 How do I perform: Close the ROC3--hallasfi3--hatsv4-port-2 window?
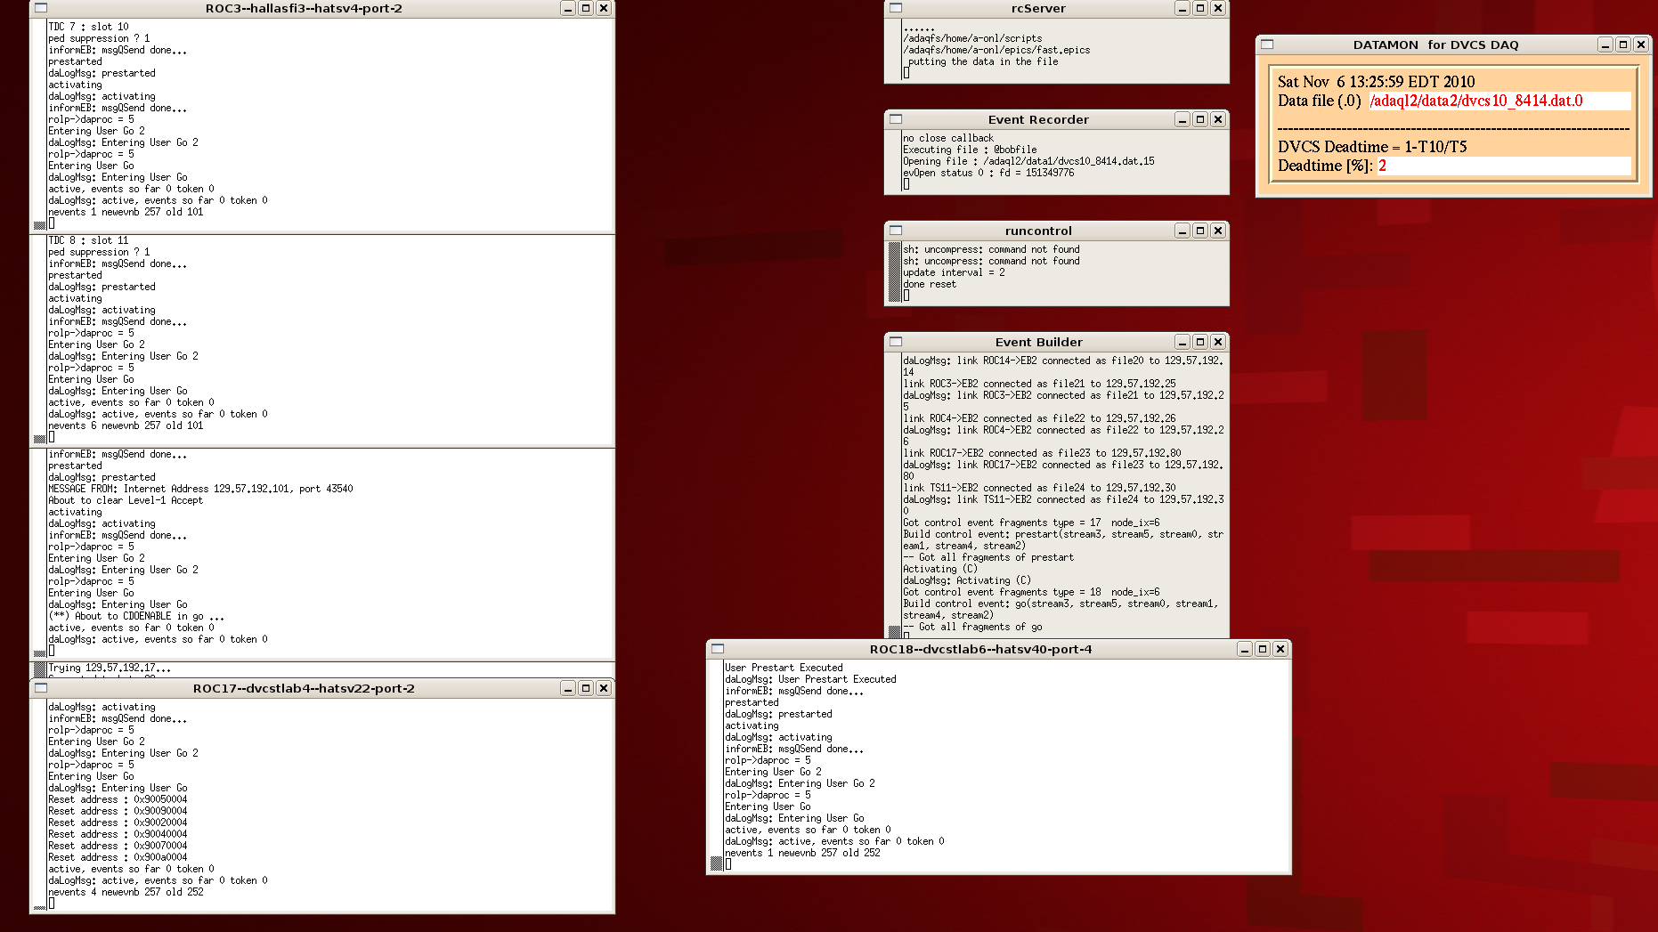coord(604,8)
